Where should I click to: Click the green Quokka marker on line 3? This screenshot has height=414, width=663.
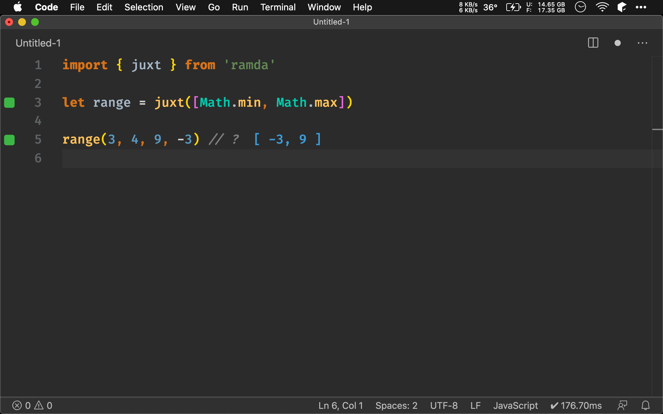(x=9, y=103)
